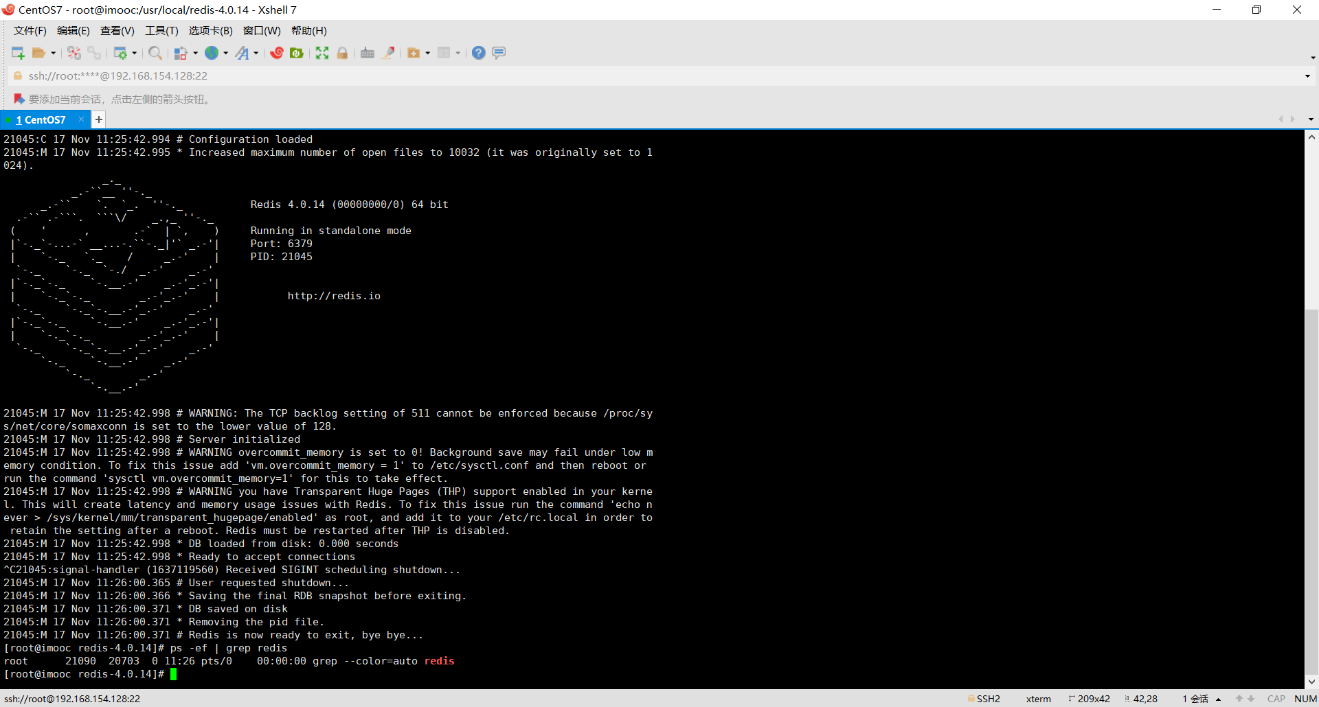This screenshot has height=707, width=1319.
Task: Click the highlighter pen icon
Action: (x=388, y=53)
